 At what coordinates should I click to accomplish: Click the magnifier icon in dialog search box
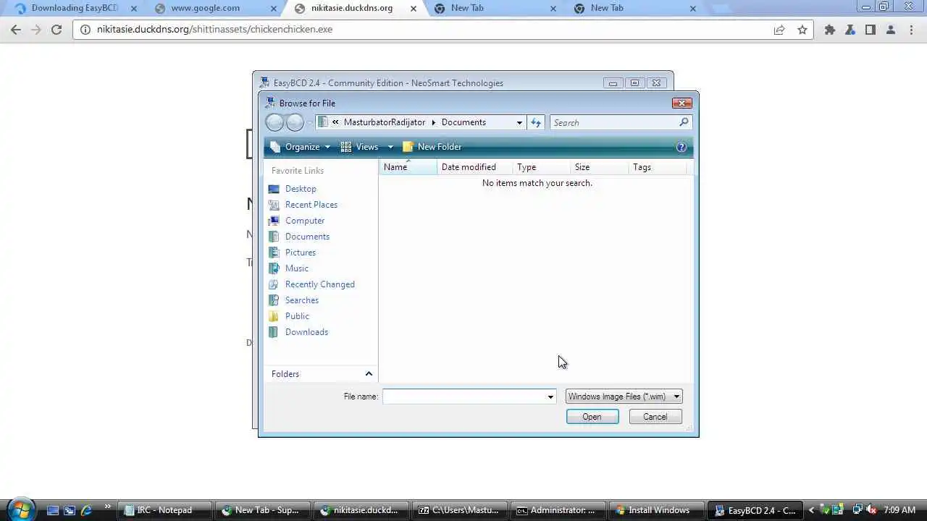tap(683, 122)
